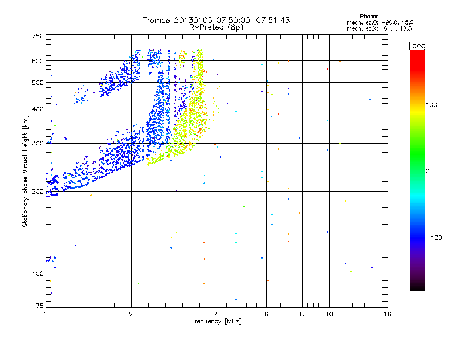
Task: Click the x-axis '1' tick label
Action: coord(46,314)
